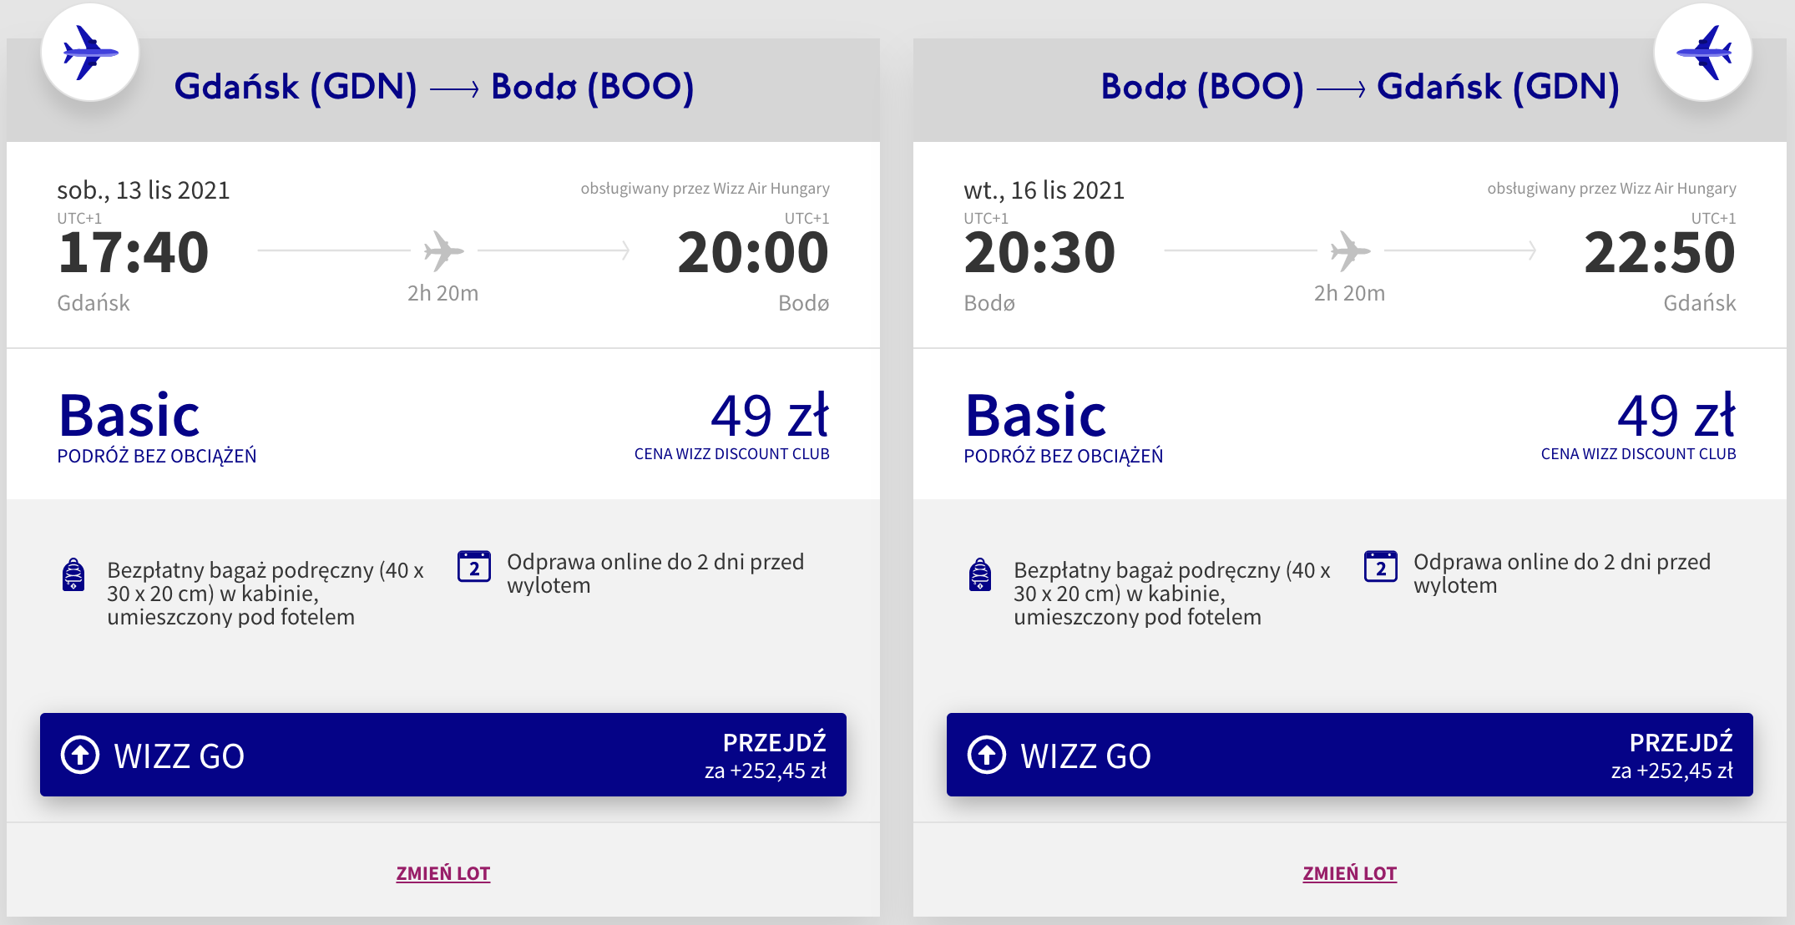Click the Bodø (BOO) → Gdańsk (GDN) header

(x=1359, y=87)
